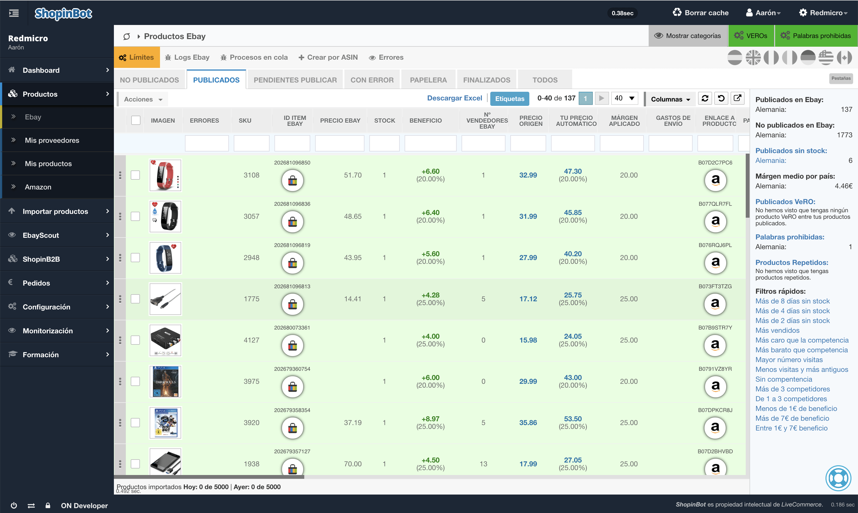Click the power icon in the footer
This screenshot has width=858, height=513.
14,505
